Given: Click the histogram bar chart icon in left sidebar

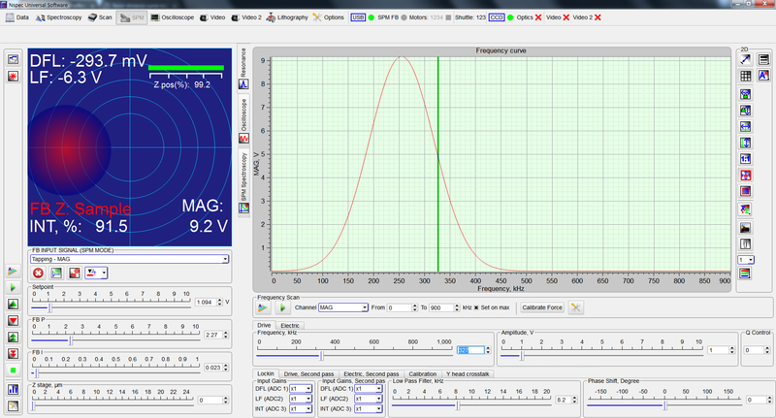Looking at the screenshot, I should (x=14, y=389).
